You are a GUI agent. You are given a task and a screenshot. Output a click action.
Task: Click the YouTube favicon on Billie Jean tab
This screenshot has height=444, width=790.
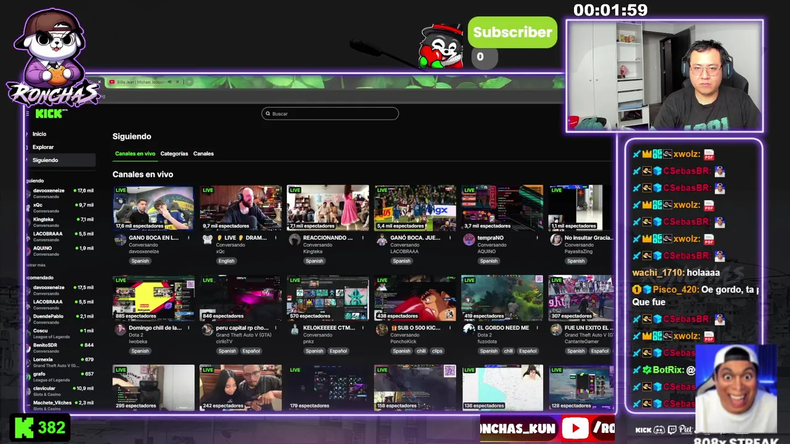(x=112, y=82)
